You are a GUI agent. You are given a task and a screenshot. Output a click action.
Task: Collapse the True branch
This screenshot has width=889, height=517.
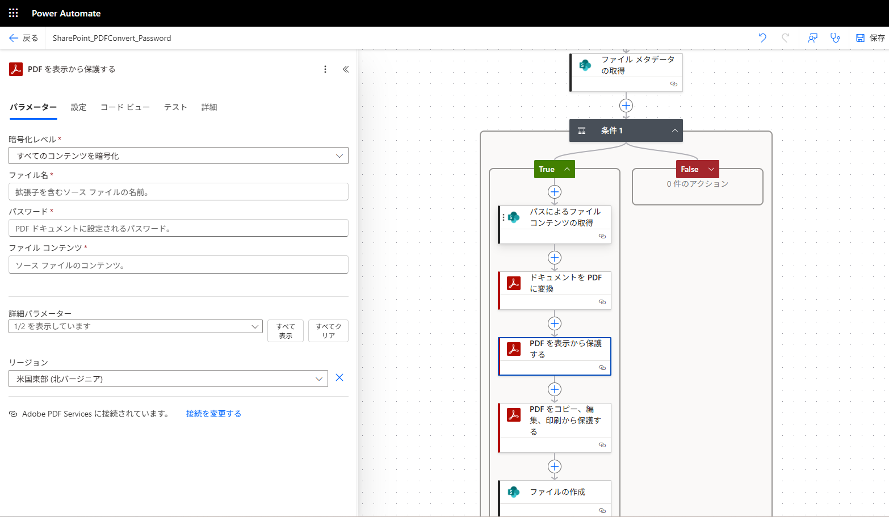click(567, 169)
